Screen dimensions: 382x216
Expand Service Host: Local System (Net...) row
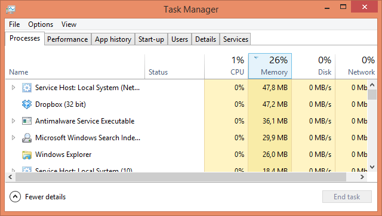coord(13,88)
